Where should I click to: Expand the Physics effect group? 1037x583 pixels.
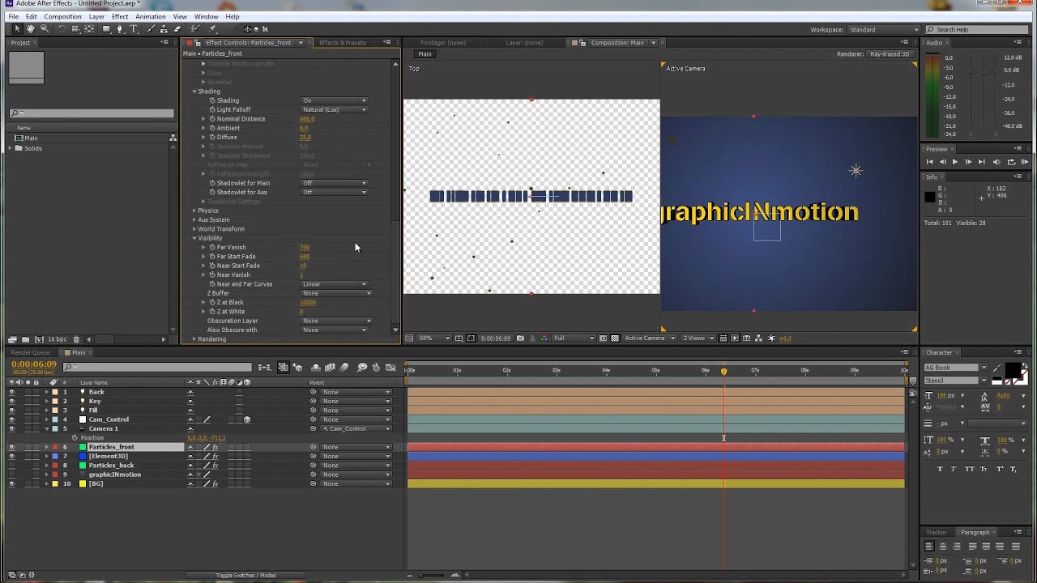(x=194, y=211)
